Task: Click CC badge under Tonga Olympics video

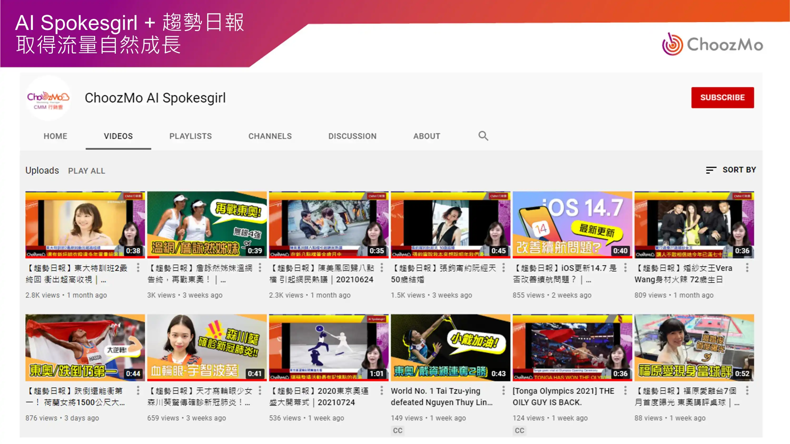Action: (520, 431)
